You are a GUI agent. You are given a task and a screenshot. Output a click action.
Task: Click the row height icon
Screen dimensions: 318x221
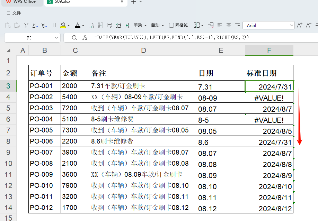(91, 25)
